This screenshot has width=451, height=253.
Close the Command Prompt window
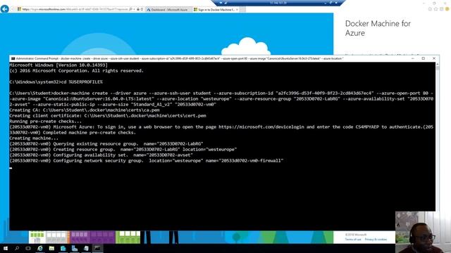434,58
